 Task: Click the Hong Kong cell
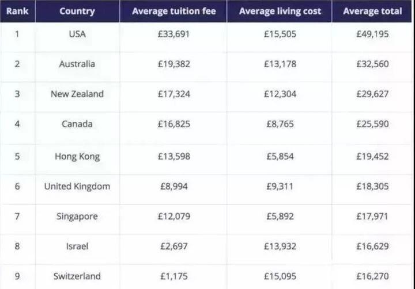pyautogui.click(x=77, y=156)
